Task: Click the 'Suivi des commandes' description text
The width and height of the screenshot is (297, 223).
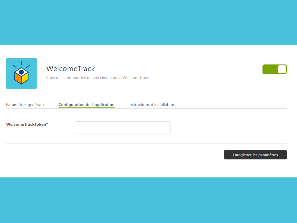Action: [x=97, y=78]
